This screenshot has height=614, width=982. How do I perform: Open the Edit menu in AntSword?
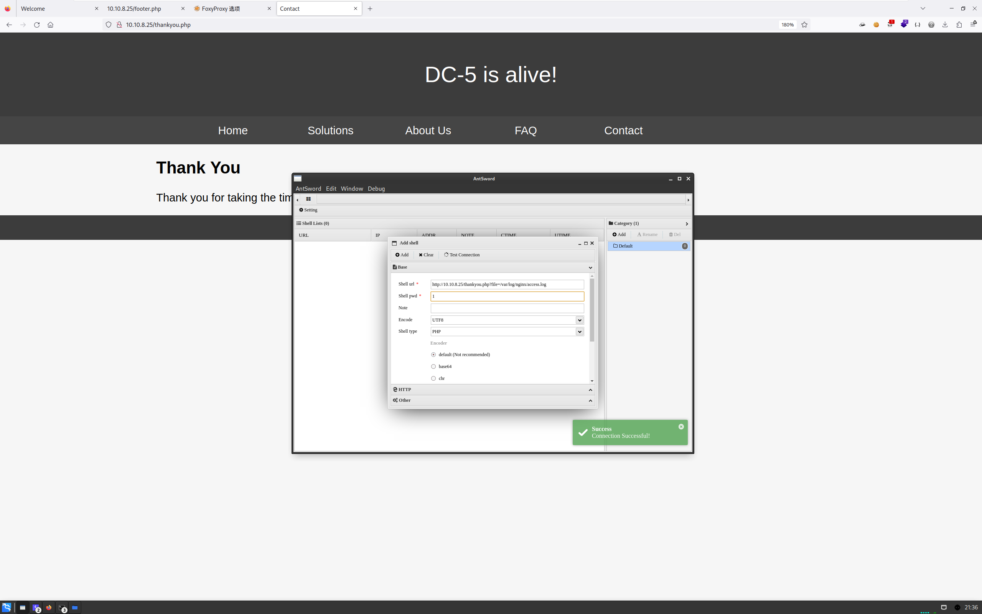[x=331, y=189]
